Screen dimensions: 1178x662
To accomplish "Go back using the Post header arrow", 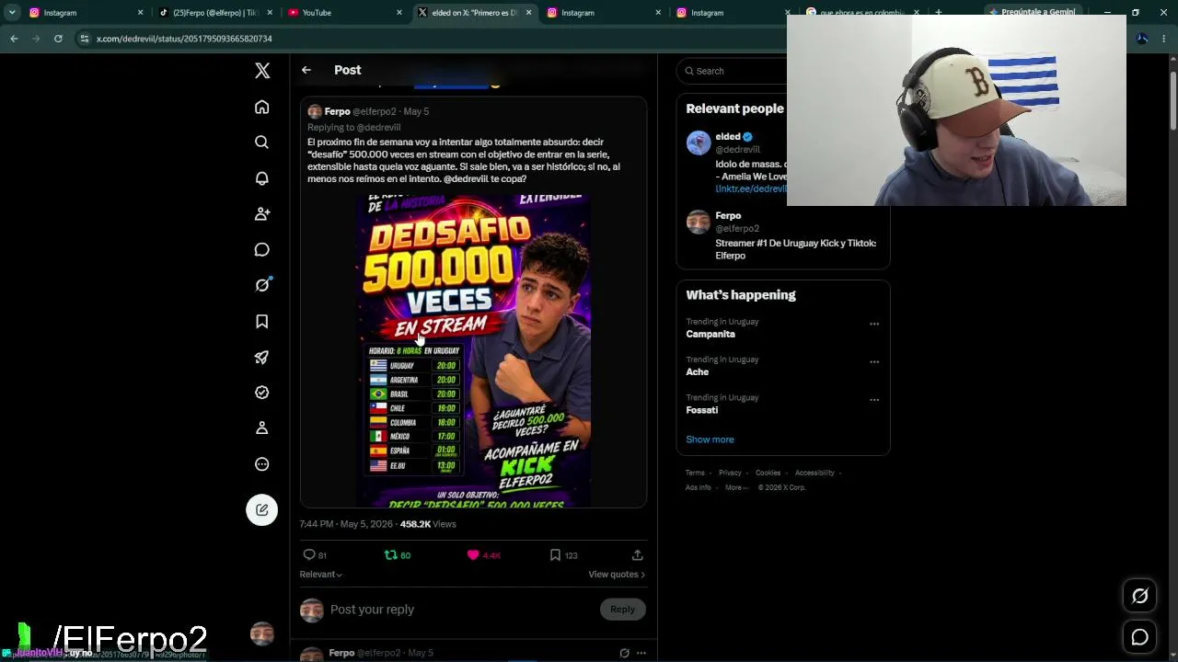I will [x=306, y=70].
